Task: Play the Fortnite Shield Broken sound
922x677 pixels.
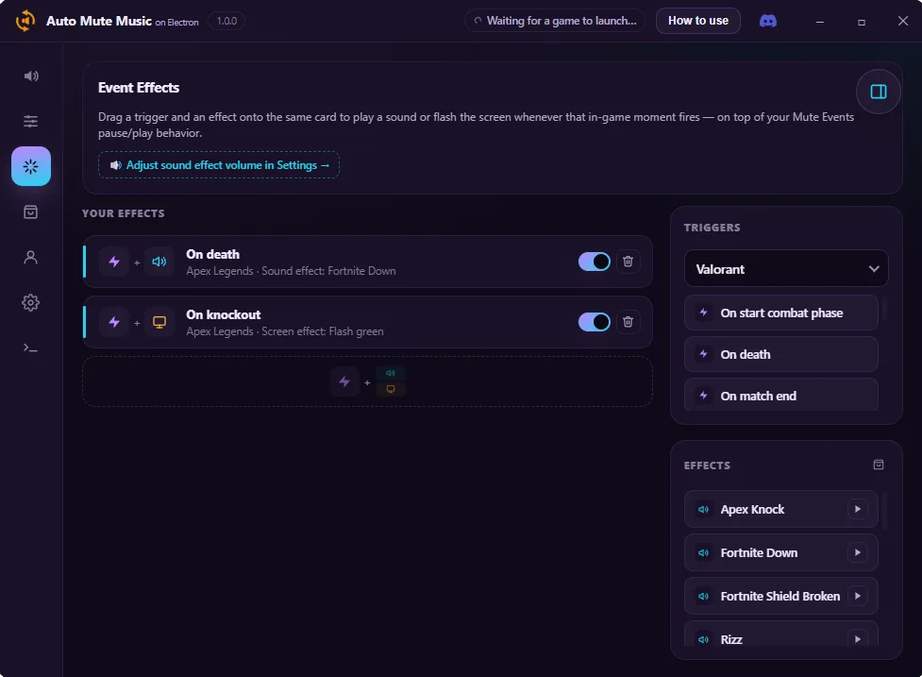Action: (x=857, y=596)
